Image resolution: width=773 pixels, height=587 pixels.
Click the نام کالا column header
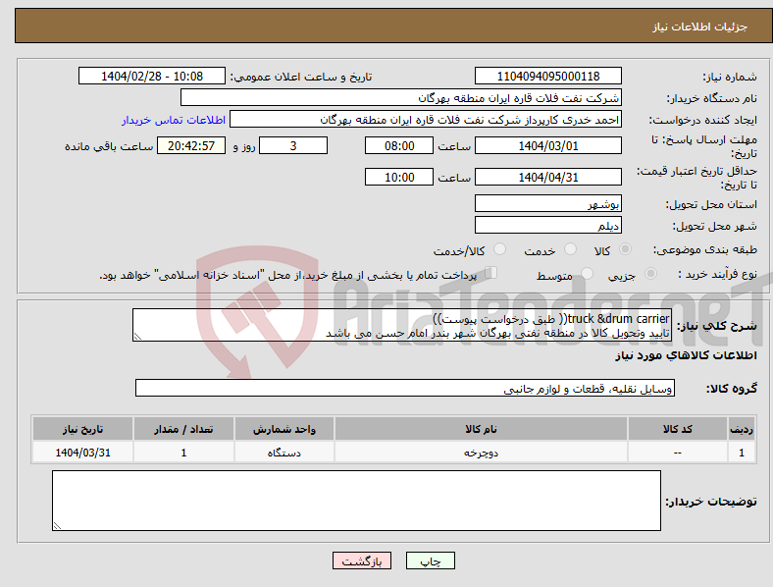(x=481, y=429)
